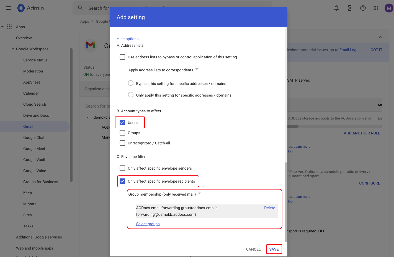Collapse the demokb organizational unit arrow

click(87, 117)
